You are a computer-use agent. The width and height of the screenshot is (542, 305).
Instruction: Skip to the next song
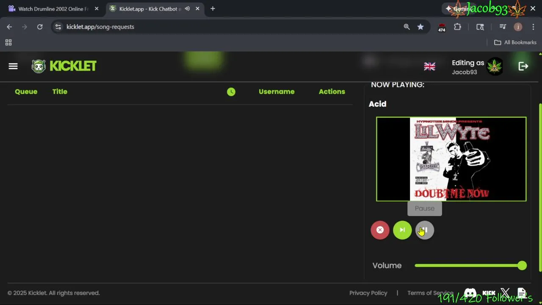[x=402, y=230]
